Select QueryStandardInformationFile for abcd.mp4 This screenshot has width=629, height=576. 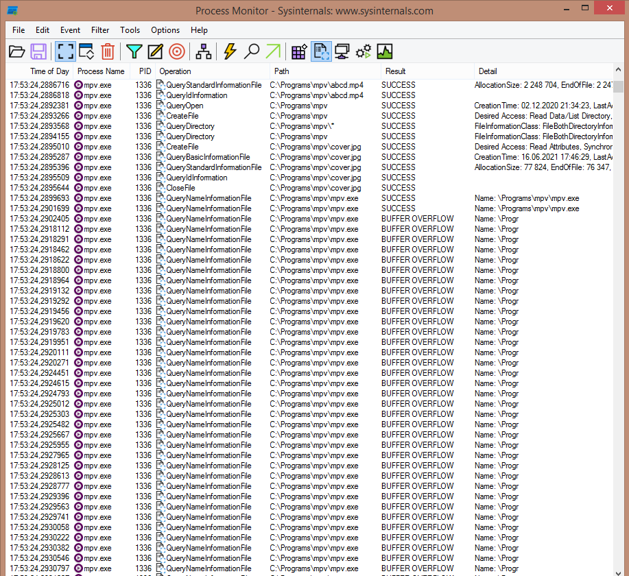point(214,85)
